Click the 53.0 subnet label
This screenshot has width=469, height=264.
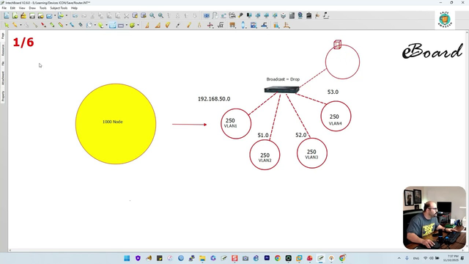pyautogui.click(x=333, y=92)
